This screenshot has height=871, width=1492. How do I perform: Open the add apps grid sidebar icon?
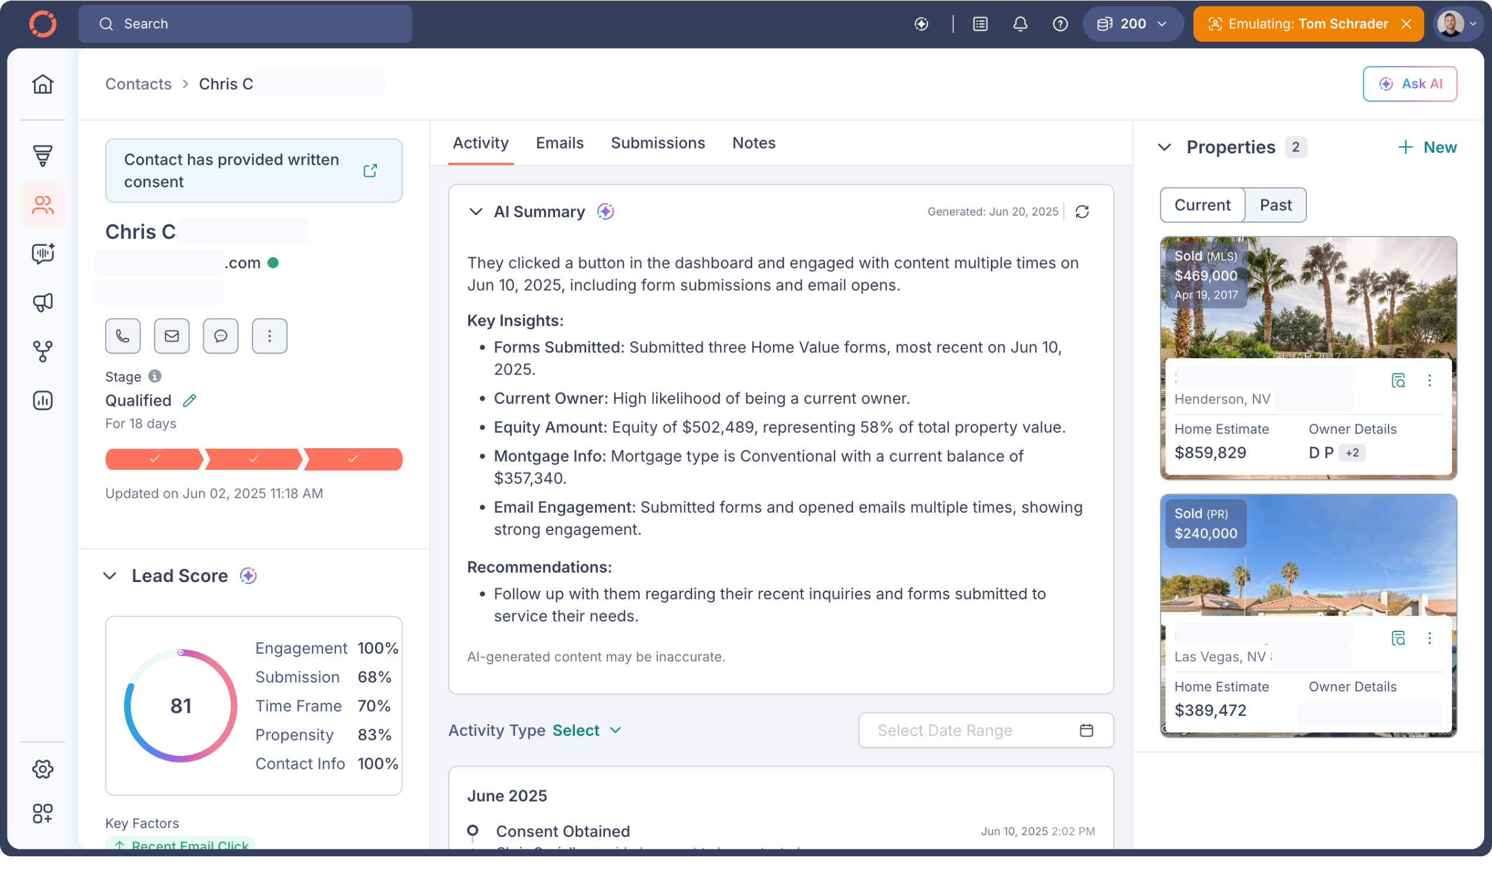43,813
